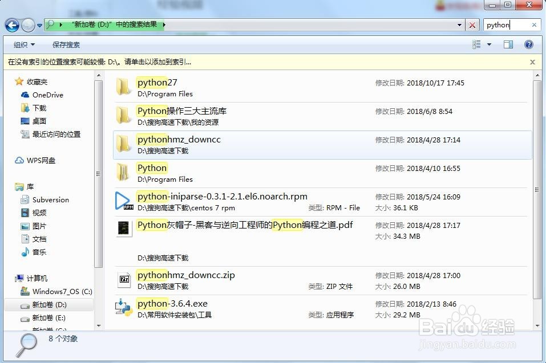
Task: Open the 图片 library
Action: coord(34,226)
